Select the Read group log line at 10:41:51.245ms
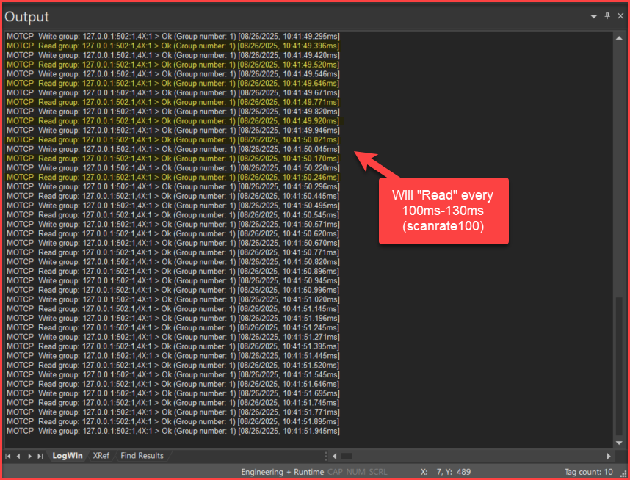 (x=173, y=327)
